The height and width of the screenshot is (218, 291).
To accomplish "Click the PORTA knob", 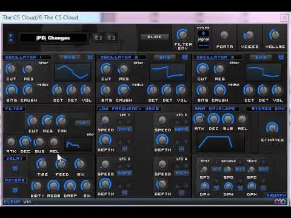I will point(224,35).
